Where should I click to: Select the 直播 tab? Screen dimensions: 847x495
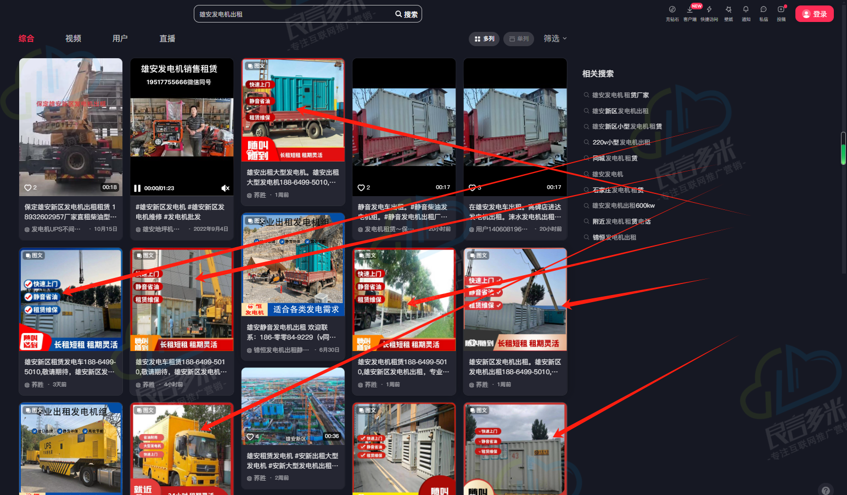(x=167, y=38)
